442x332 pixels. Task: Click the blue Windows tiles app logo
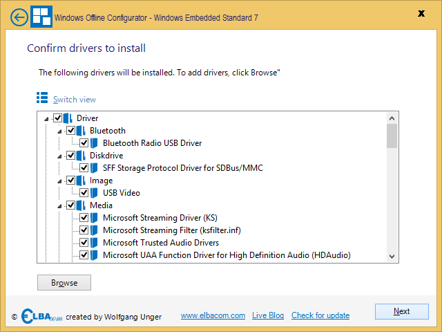pyautogui.click(x=41, y=17)
